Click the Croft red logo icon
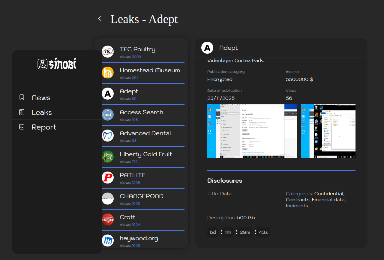 click(108, 220)
